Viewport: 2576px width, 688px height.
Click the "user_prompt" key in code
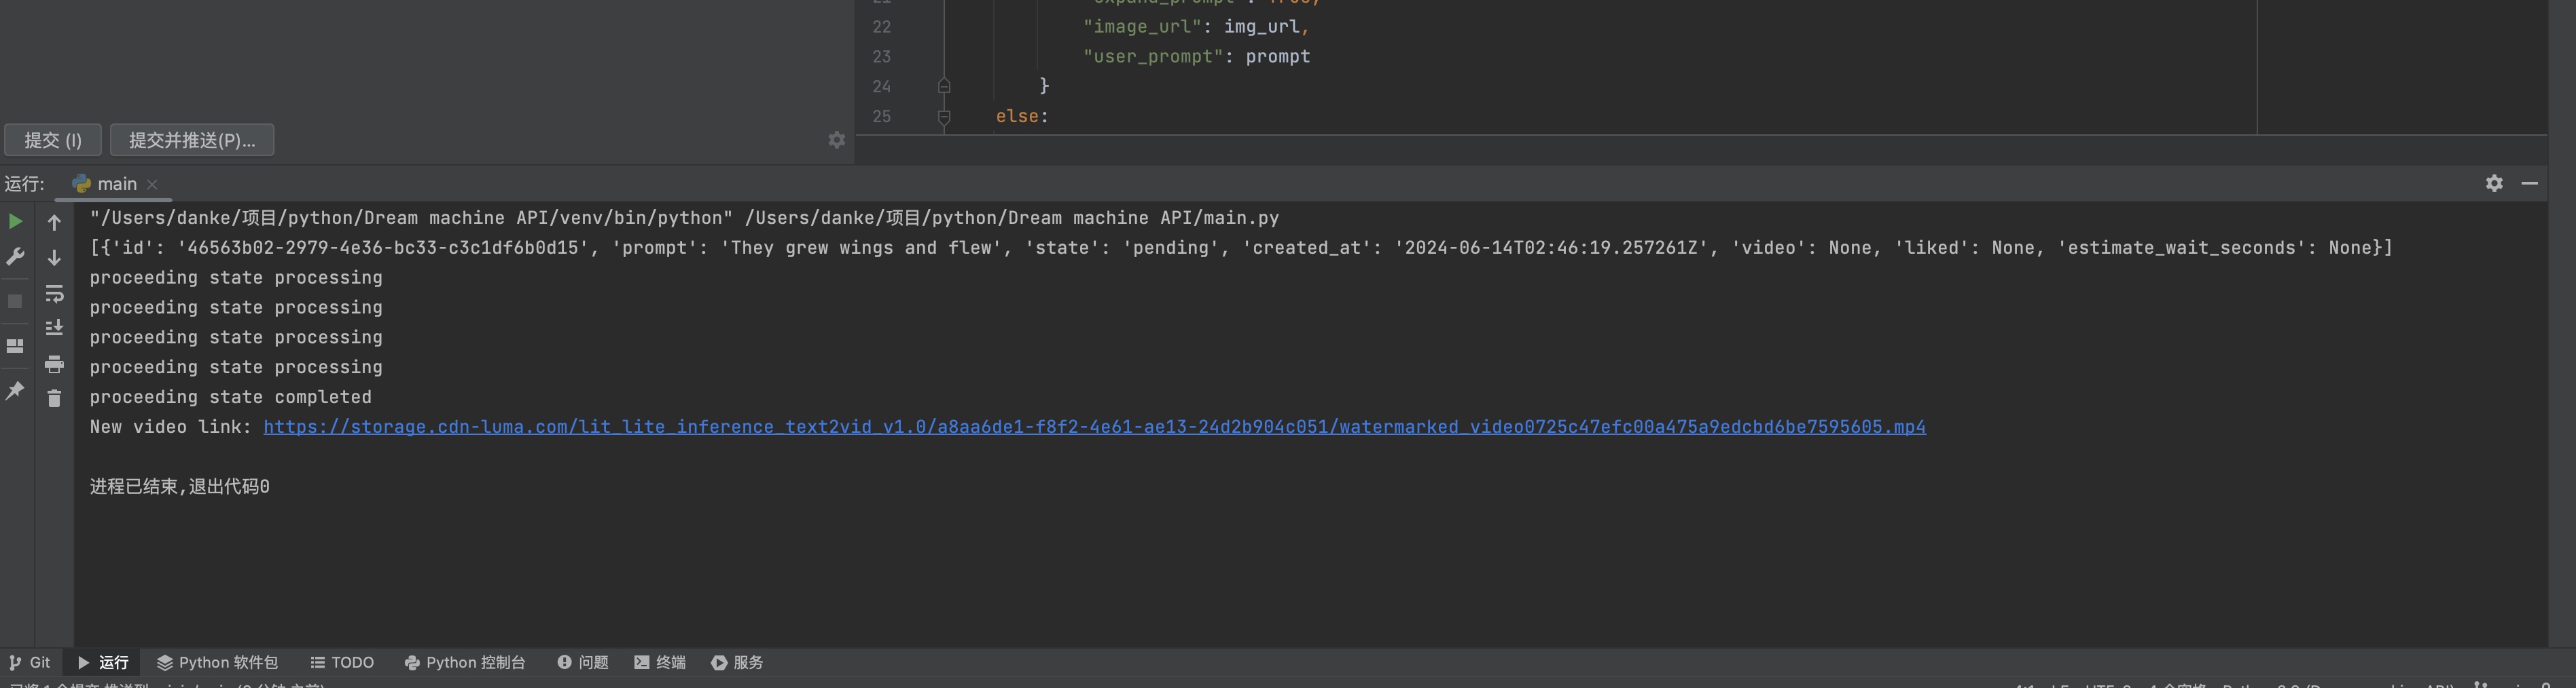click(1153, 57)
